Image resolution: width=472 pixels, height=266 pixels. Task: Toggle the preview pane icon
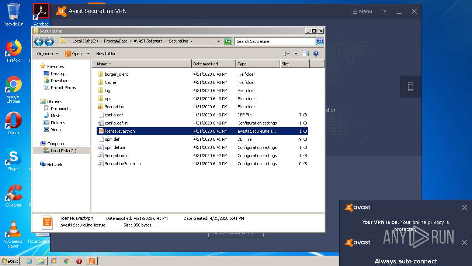point(306,54)
